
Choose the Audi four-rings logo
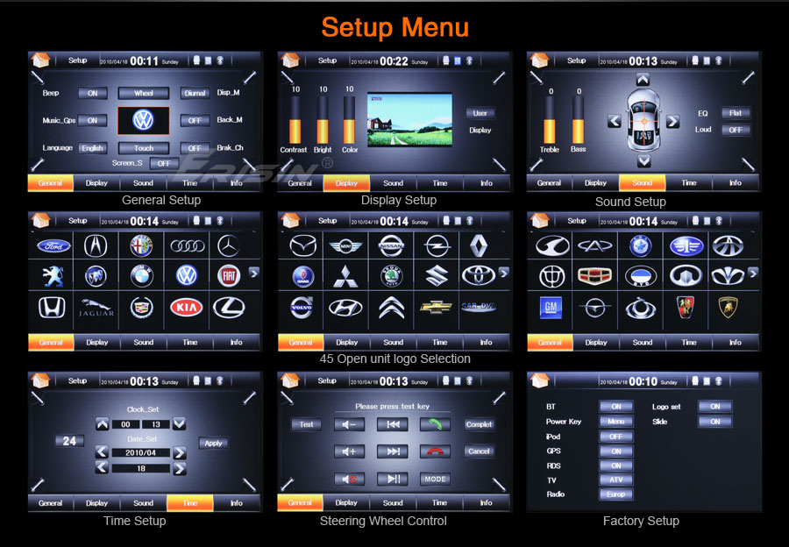(x=188, y=246)
